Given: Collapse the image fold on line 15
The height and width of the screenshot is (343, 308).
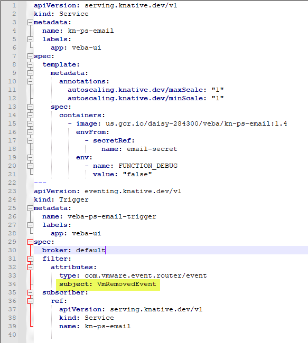Looking at the screenshot, I should tap(31, 124).
